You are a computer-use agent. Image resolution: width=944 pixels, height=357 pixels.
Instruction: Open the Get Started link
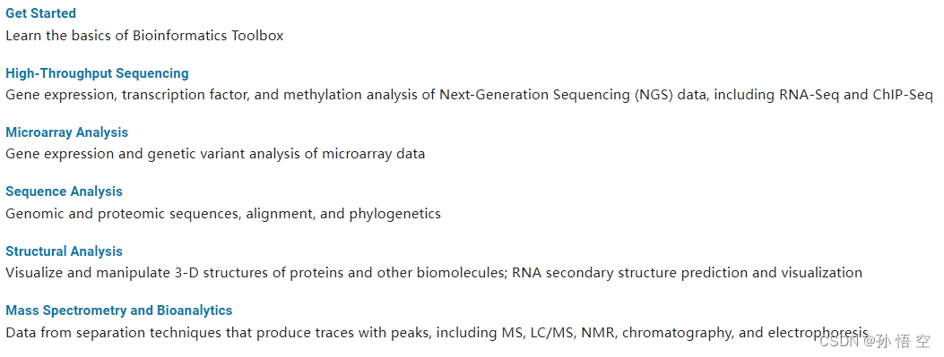coord(41,13)
